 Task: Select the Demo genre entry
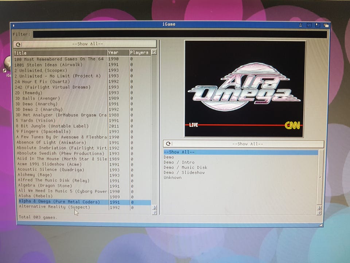click(x=241, y=157)
